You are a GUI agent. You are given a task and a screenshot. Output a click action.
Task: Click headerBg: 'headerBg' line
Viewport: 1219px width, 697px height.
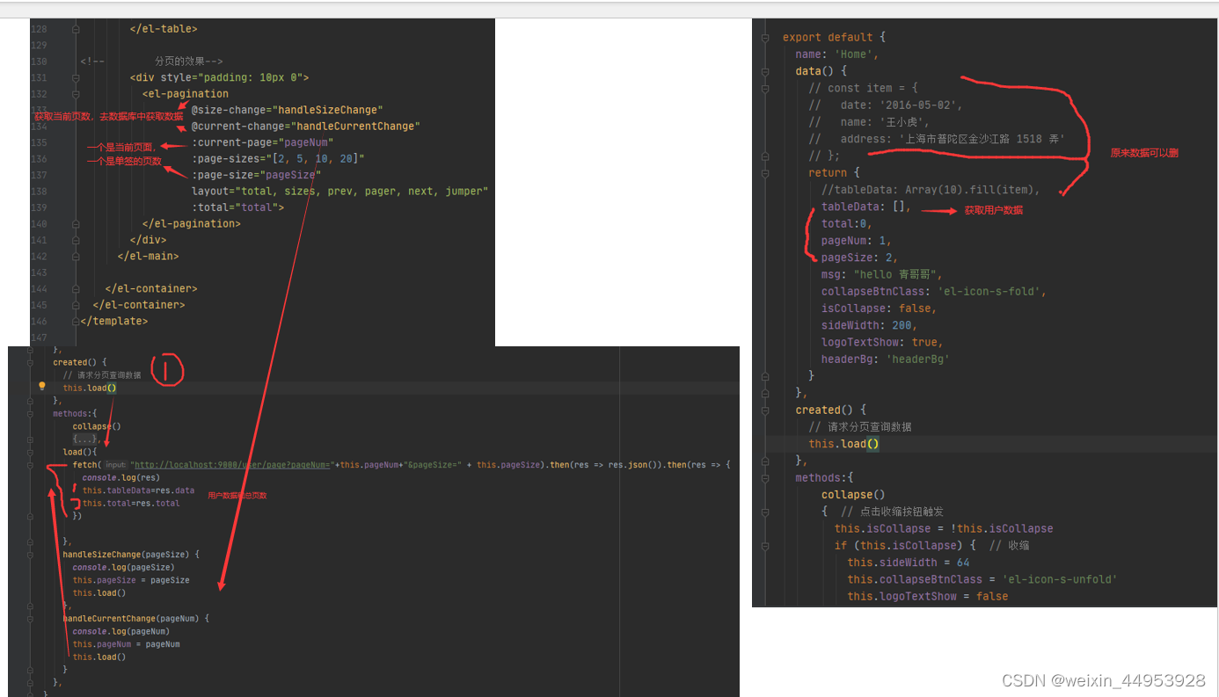tap(886, 359)
